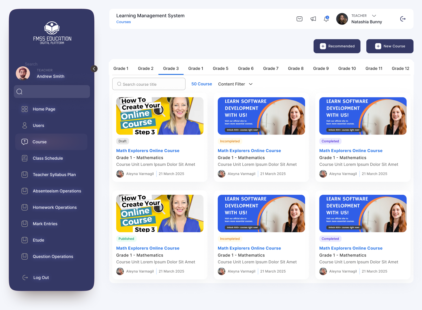The image size is (422, 310).
Task: Open the mail inbox icon
Action: click(x=300, y=19)
